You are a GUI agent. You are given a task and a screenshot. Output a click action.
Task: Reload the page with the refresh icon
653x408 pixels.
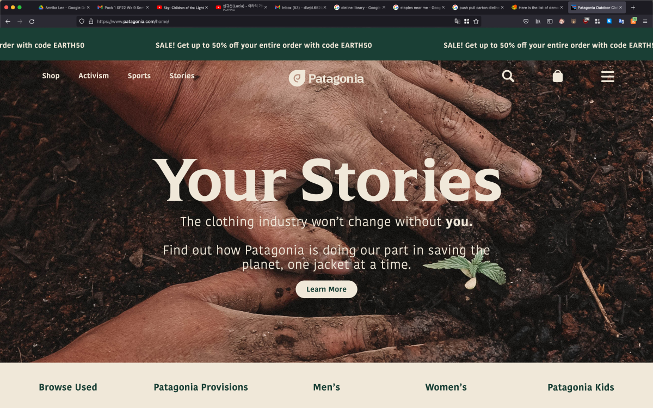pos(32,21)
